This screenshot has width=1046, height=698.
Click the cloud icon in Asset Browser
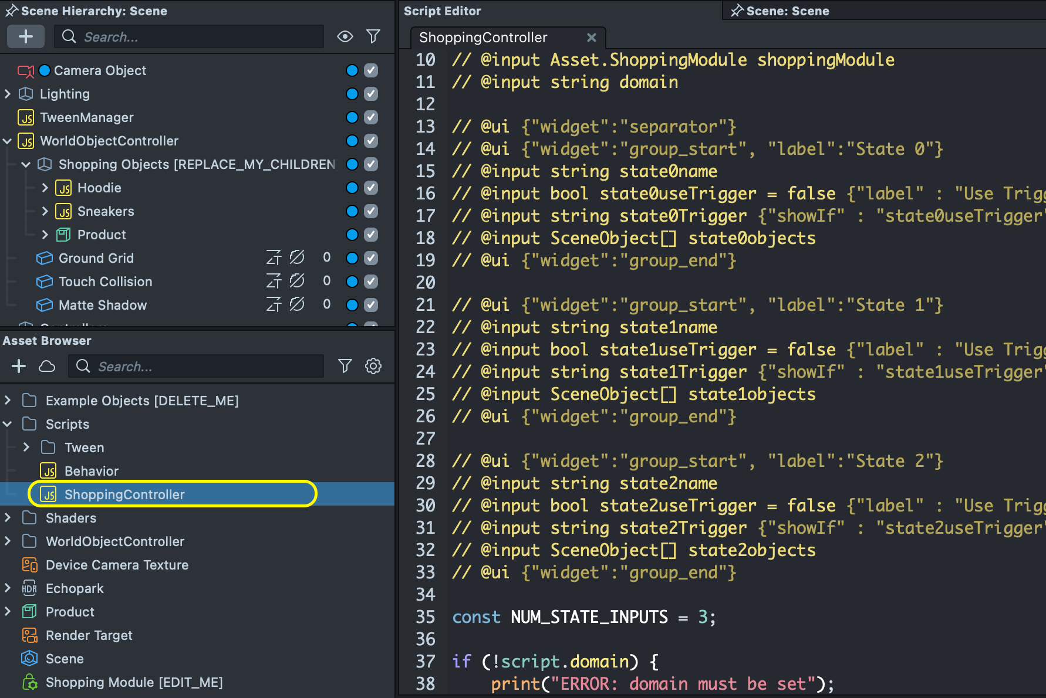click(x=47, y=366)
